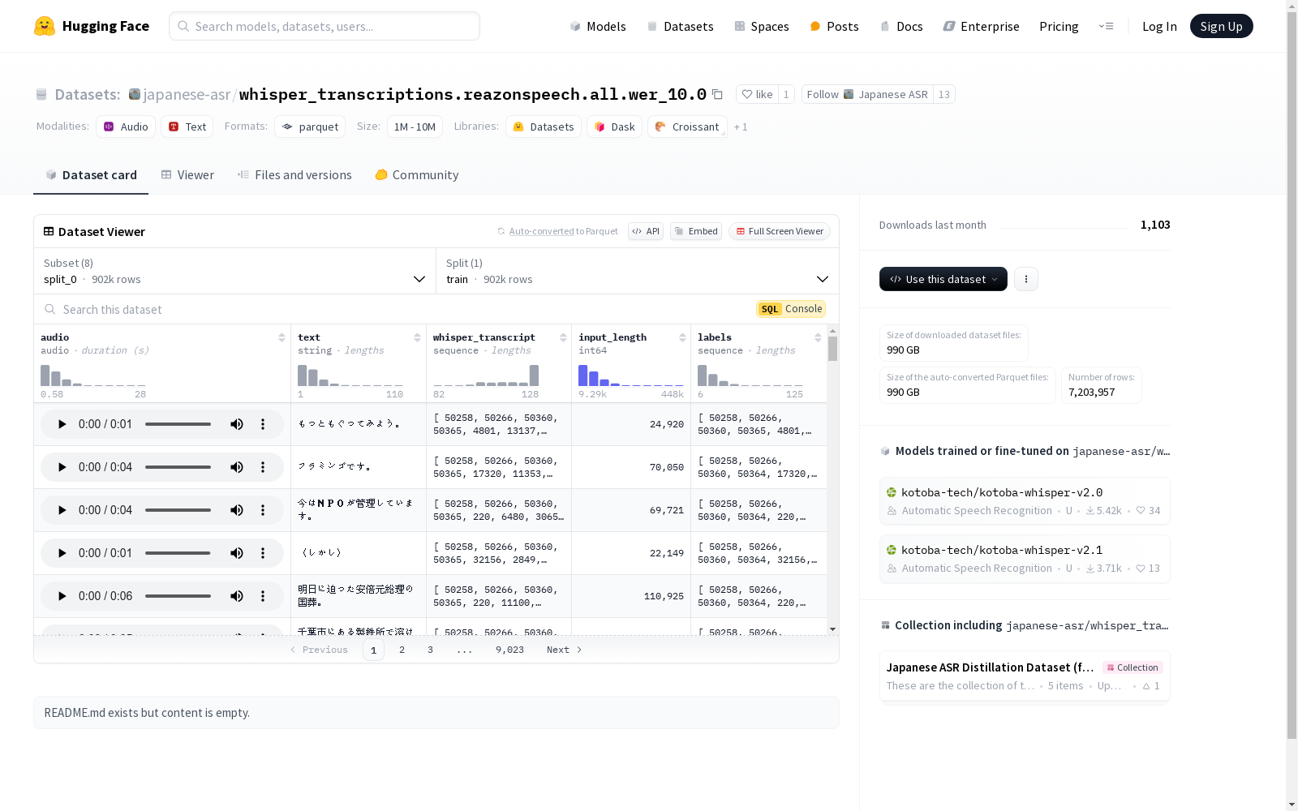This screenshot has height=811, width=1298.
Task: Mute first row audio with the speaker icon
Action: pos(237,424)
